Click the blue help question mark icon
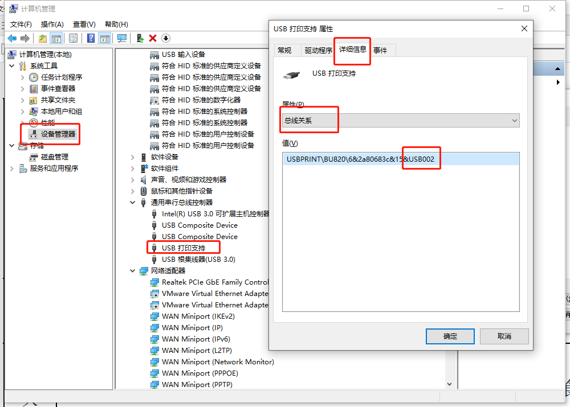Screen dimensions: 570x407 tap(91, 38)
